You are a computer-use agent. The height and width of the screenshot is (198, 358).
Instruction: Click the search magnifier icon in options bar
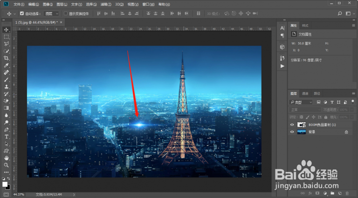340,13
